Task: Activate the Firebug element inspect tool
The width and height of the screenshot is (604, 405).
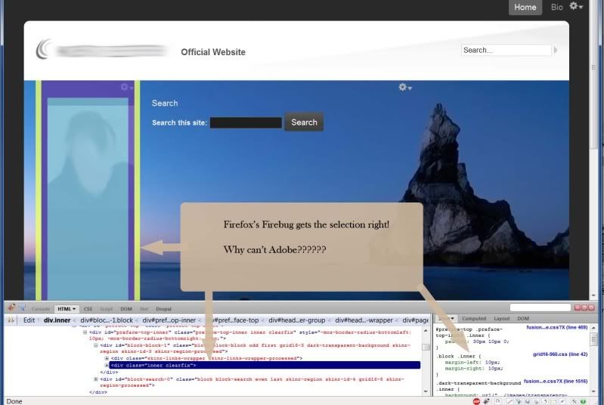Action: 21,308
